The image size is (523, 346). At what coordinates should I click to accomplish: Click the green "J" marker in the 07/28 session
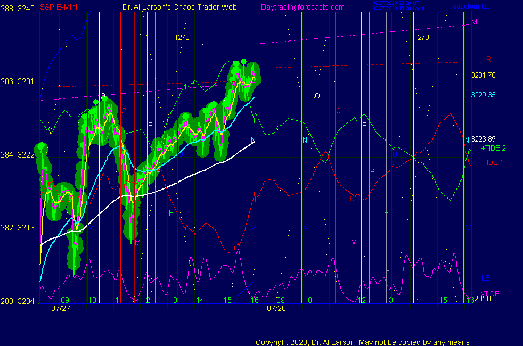coord(358,184)
